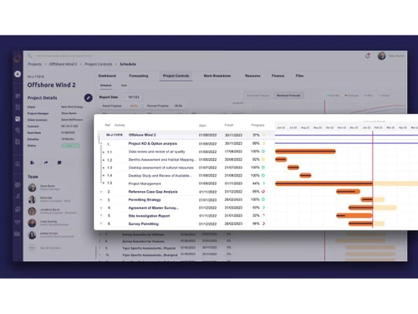Click the green Status badge
Viewport: 418px width, 314px height.
click(x=70, y=146)
